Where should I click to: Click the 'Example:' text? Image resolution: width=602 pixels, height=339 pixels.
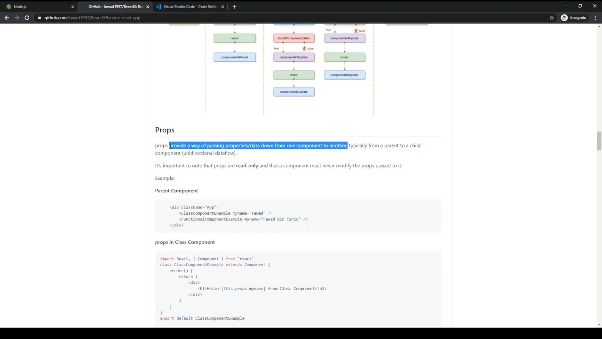[165, 178]
